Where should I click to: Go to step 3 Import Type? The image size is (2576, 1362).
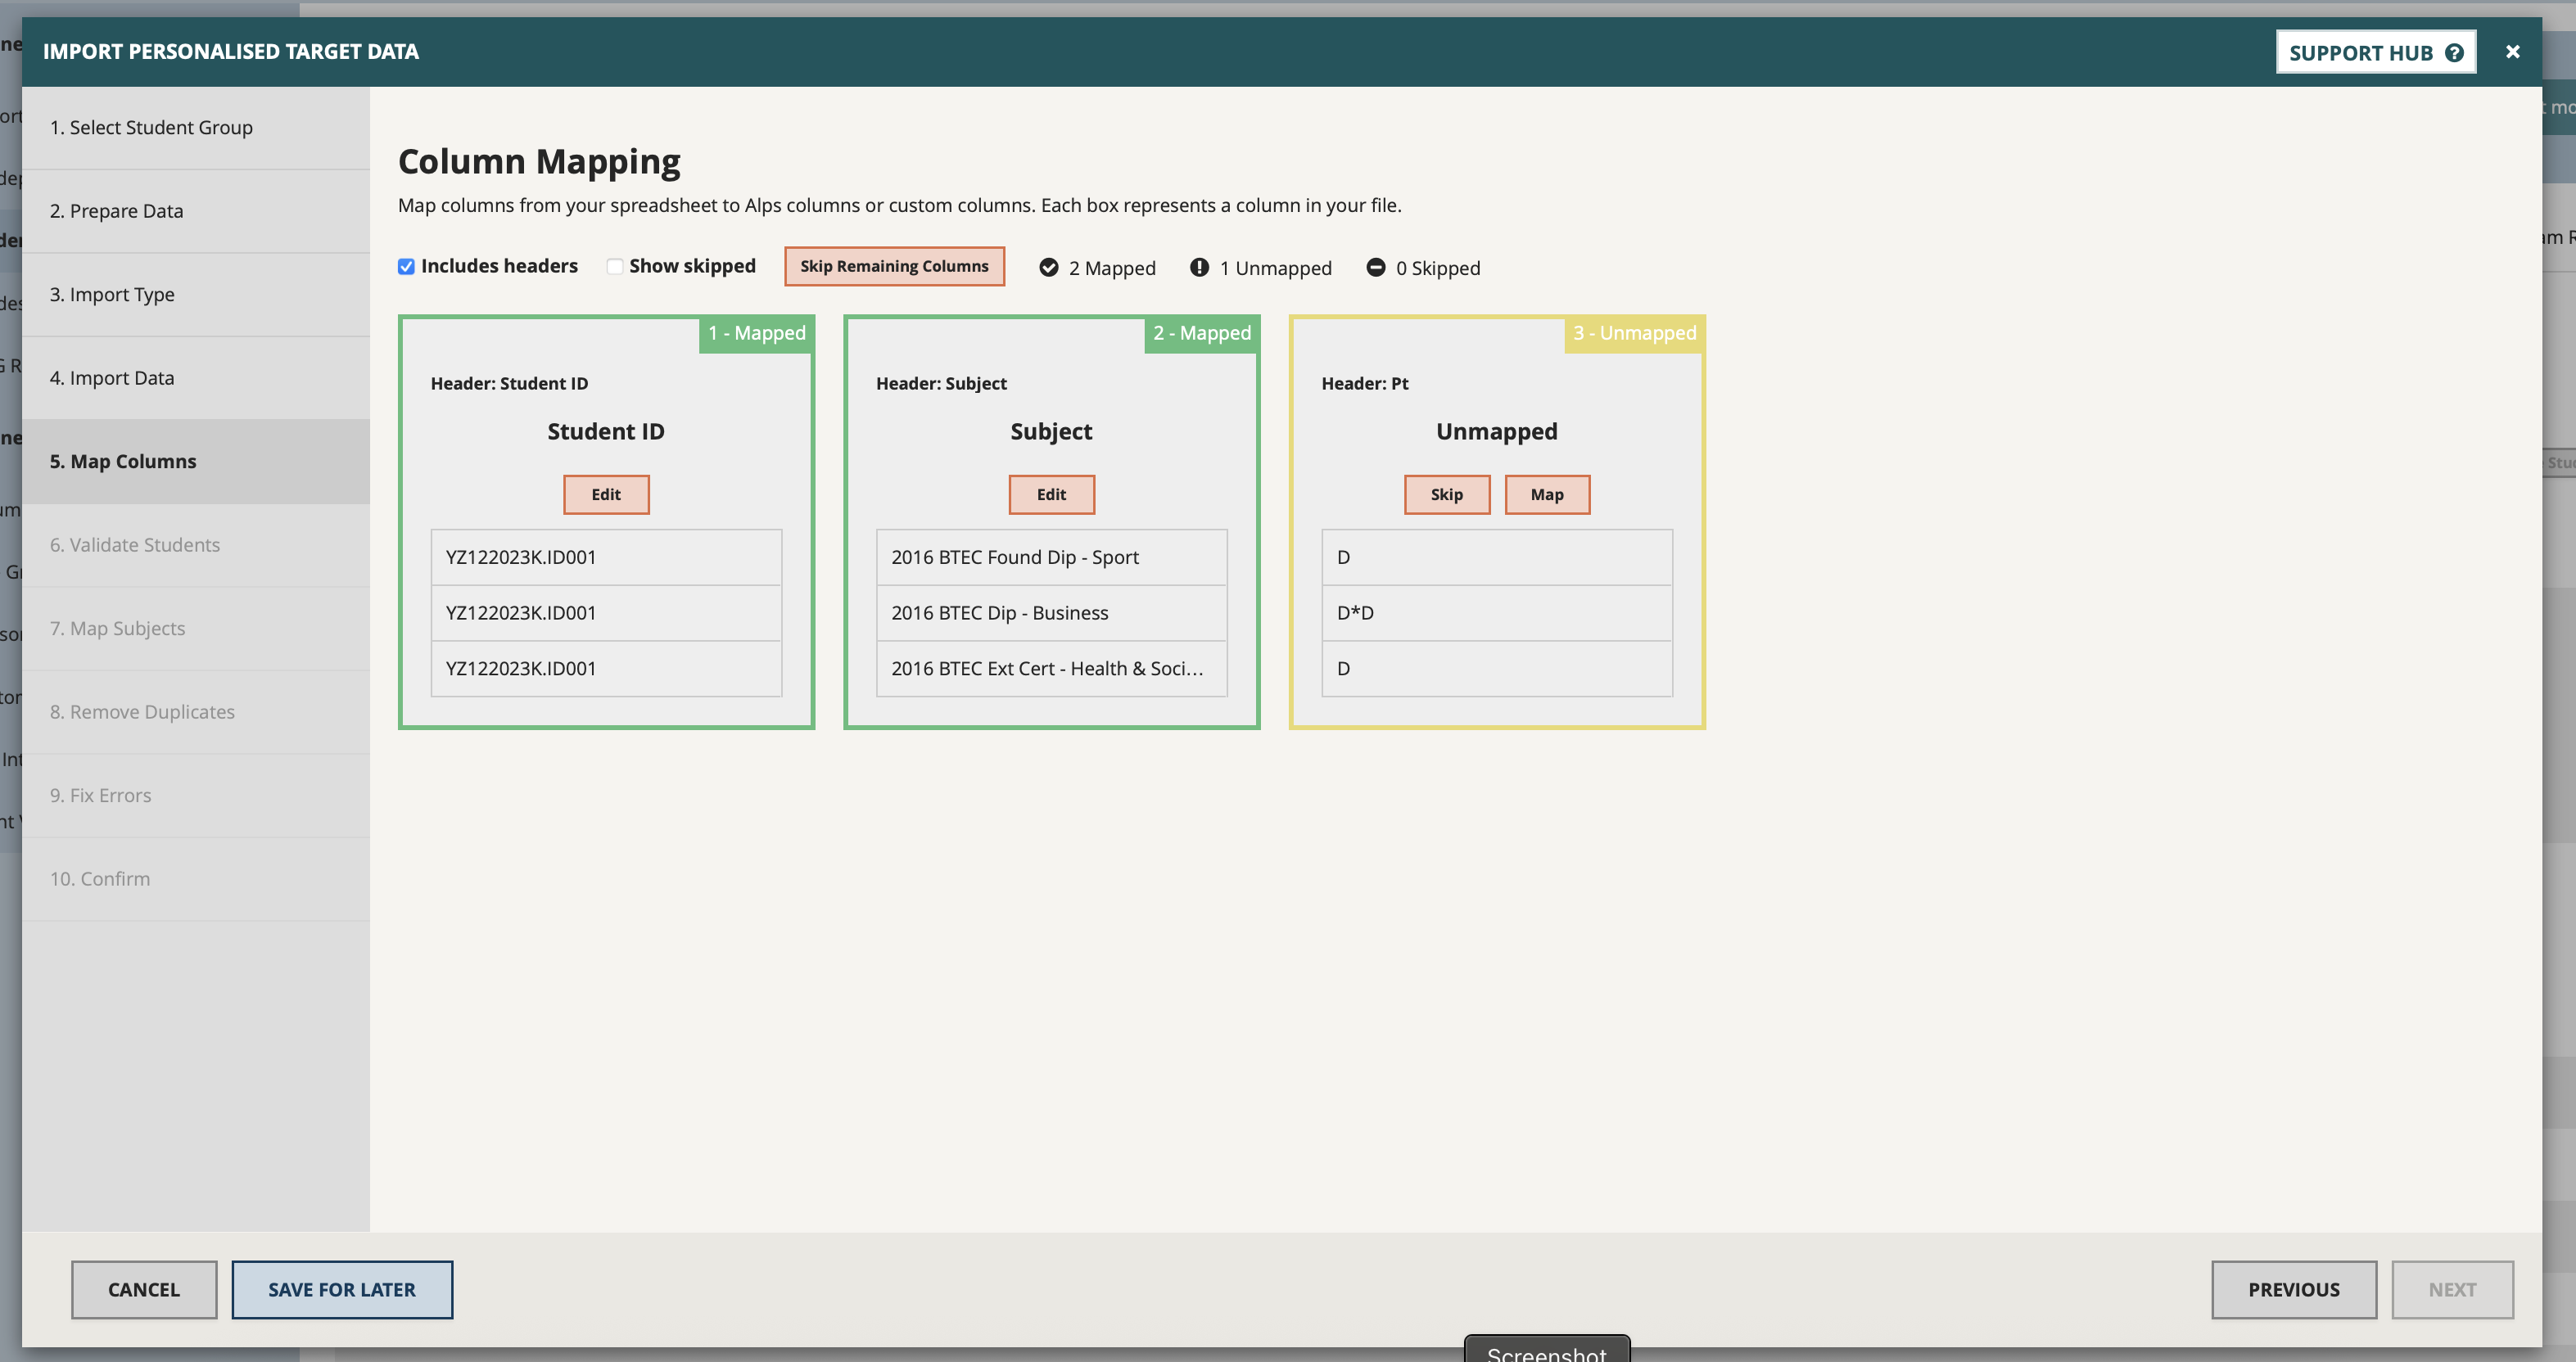(196, 295)
